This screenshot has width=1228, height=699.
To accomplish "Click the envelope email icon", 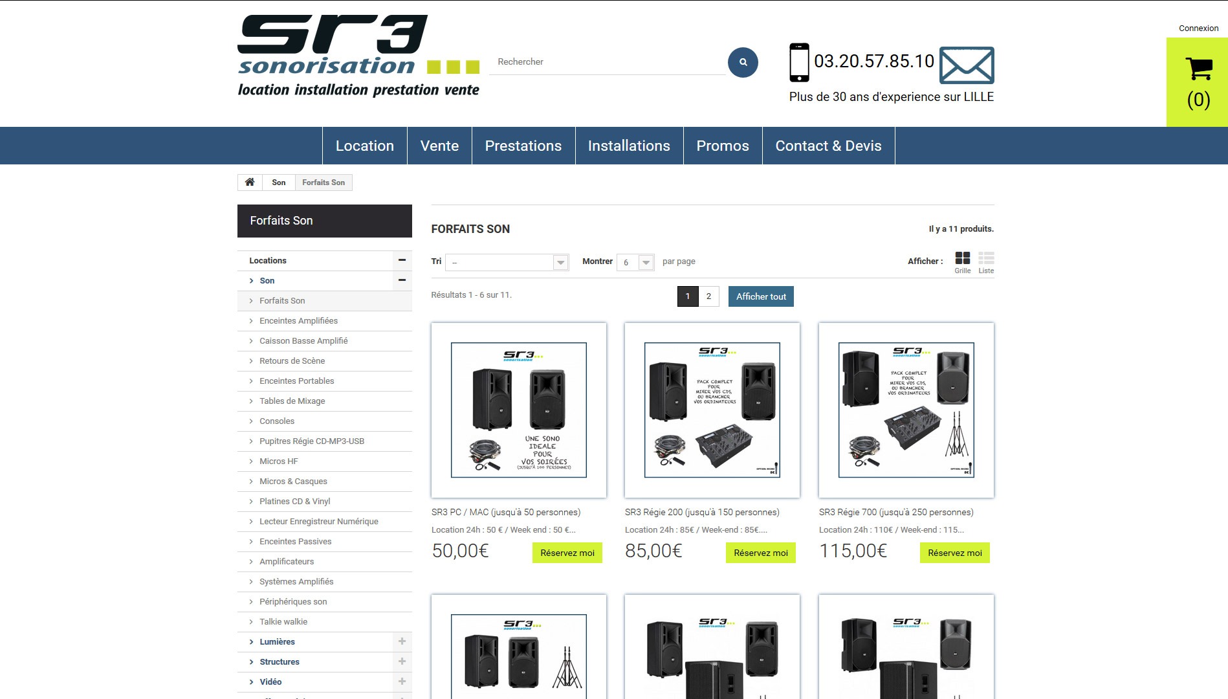I will click(967, 65).
